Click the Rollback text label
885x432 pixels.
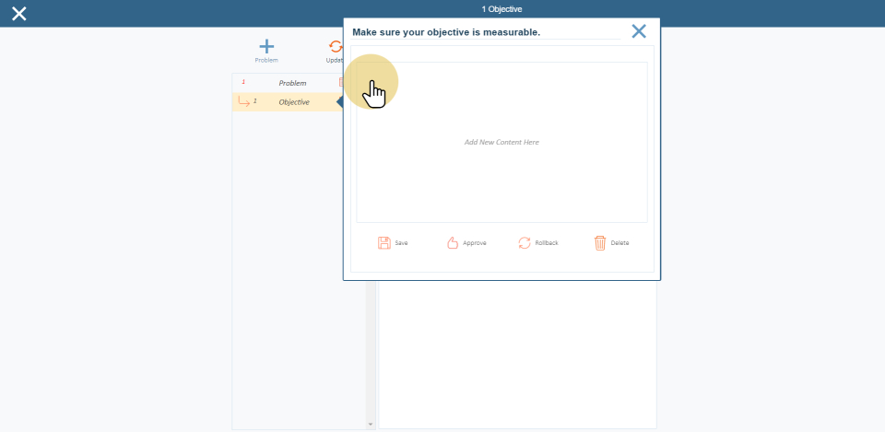pos(547,243)
